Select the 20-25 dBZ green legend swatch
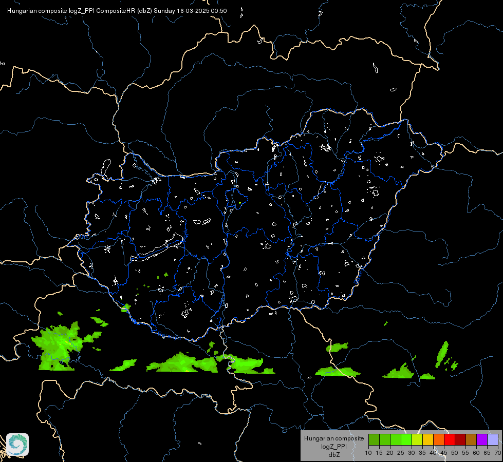The image size is (503, 462). [x=396, y=439]
